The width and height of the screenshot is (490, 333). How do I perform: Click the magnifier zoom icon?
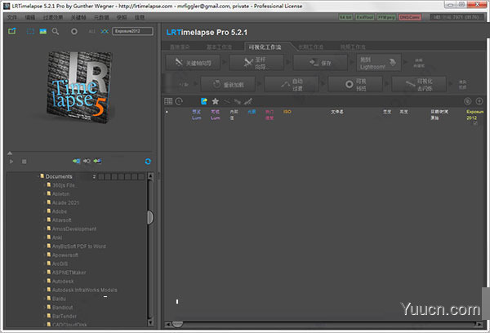click(x=56, y=31)
